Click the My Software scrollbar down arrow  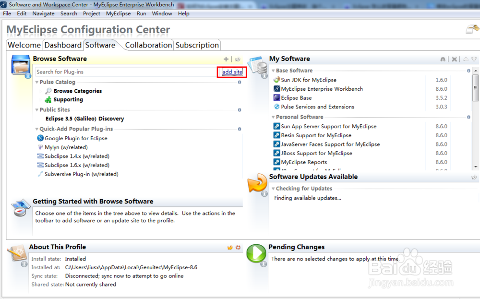pyautogui.click(x=475, y=167)
